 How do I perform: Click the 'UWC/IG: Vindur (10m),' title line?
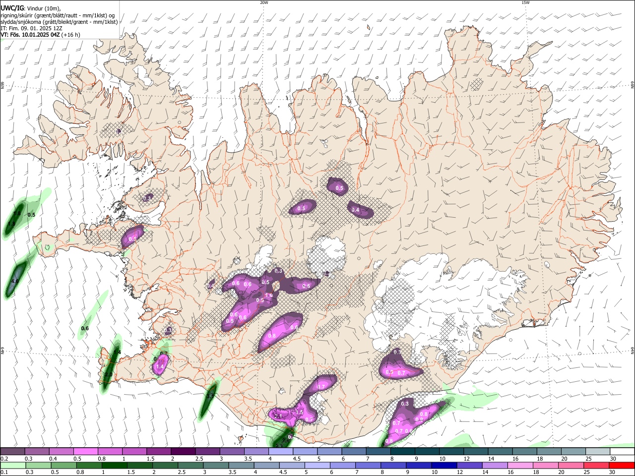[x=30, y=8]
